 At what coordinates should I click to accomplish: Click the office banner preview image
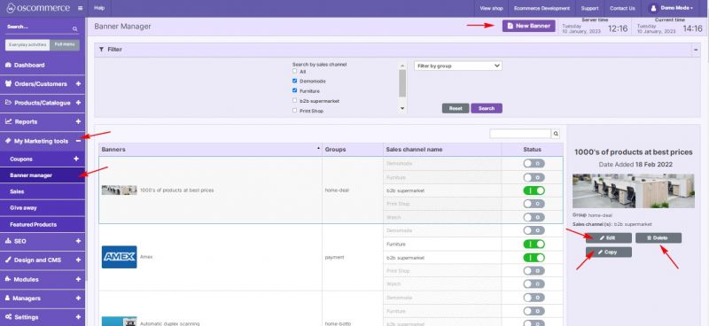pyautogui.click(x=634, y=190)
